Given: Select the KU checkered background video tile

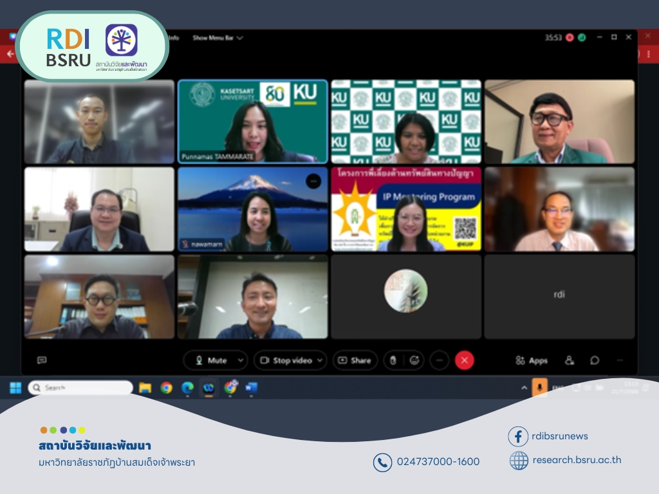Looking at the screenshot, I should click(x=406, y=122).
